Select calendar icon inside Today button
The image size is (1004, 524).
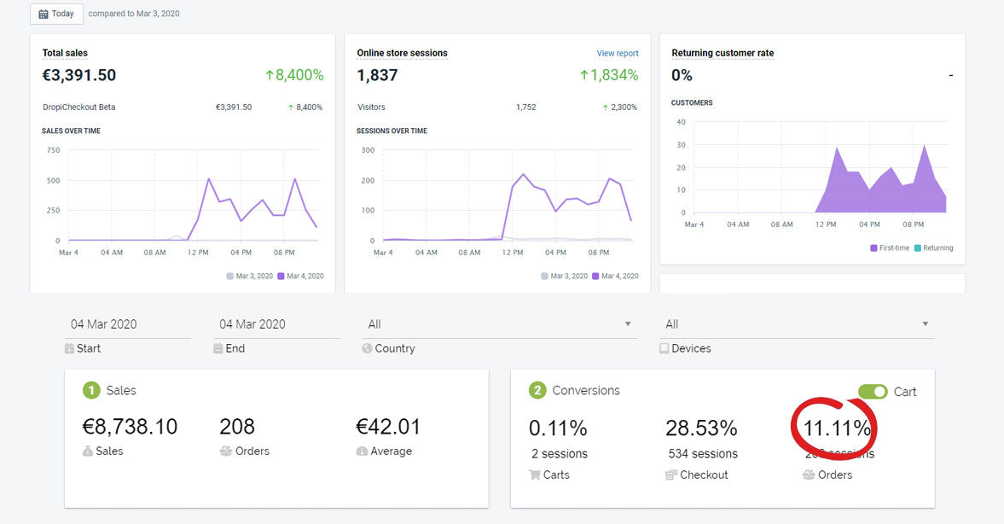44,14
